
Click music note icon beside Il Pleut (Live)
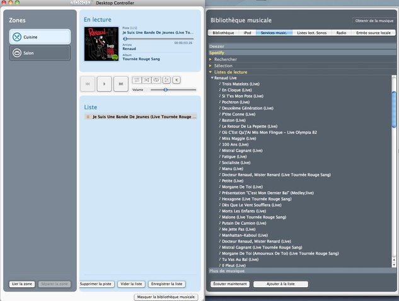pyautogui.click(x=220, y=265)
